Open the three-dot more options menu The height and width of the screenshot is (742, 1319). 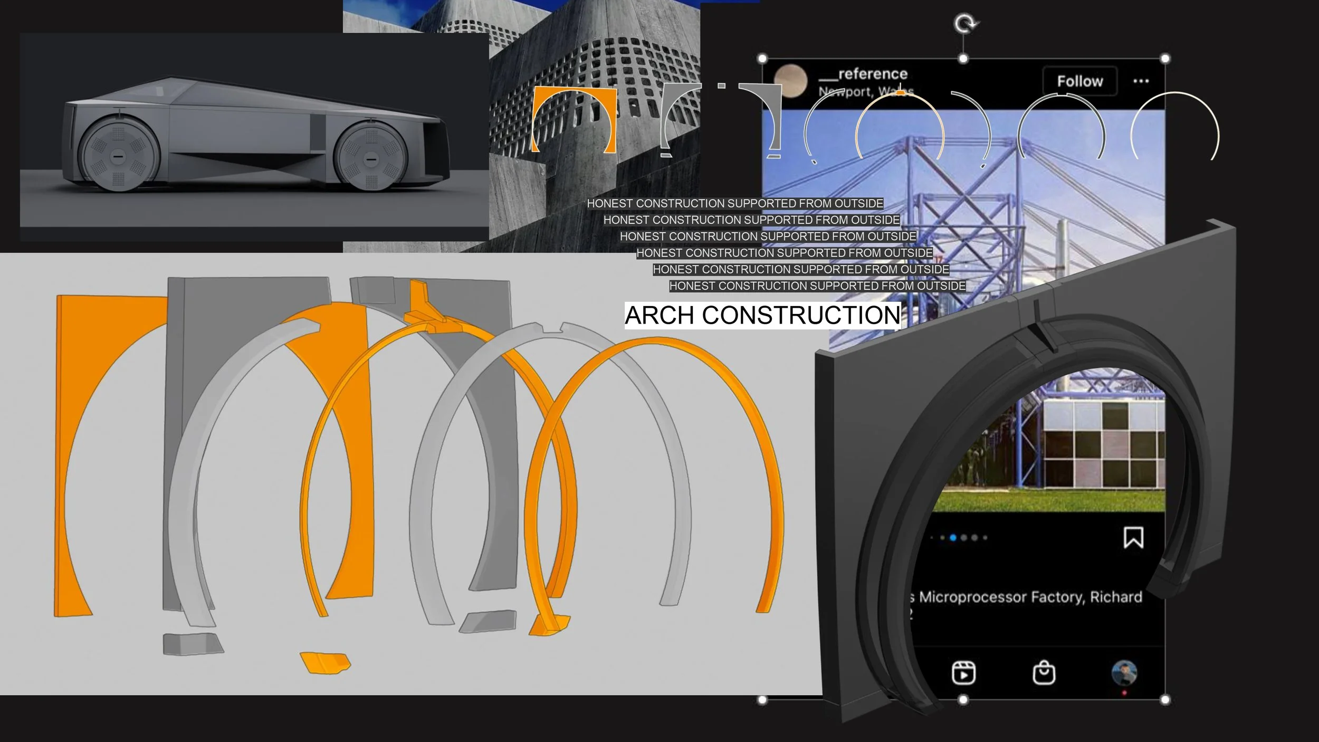point(1141,81)
